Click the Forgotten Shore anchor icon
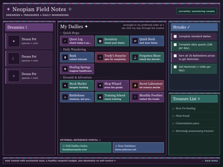Image resolution: width=223 pixels, height=167 pixels. [x=135, y=57]
